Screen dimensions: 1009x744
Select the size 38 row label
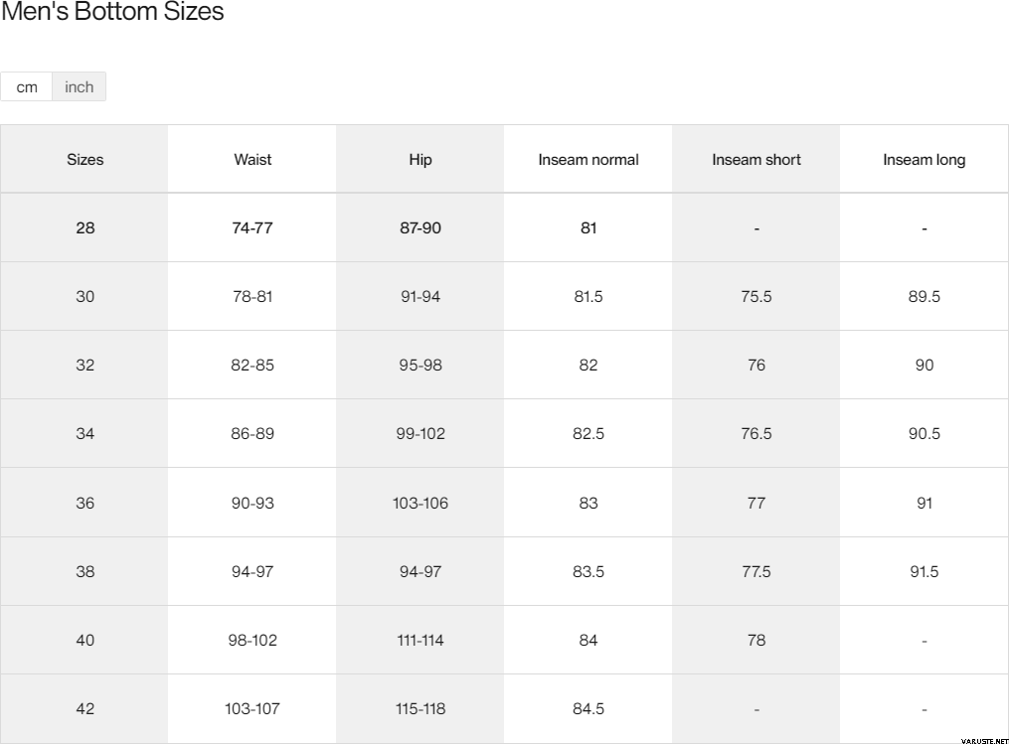coord(85,571)
